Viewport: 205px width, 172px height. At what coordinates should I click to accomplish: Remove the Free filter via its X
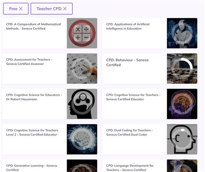pyautogui.click(x=21, y=9)
